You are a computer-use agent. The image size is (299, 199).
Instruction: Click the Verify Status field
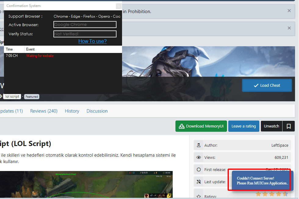[x=85, y=34]
